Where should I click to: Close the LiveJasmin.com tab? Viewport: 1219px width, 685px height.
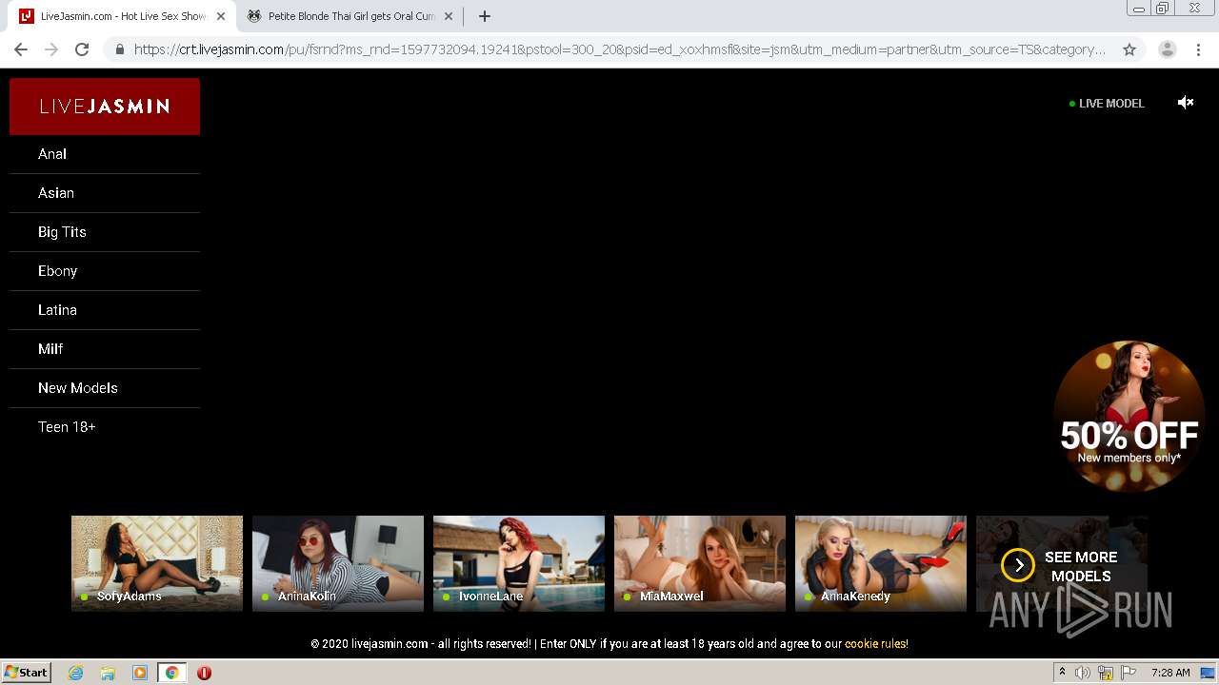click(x=221, y=16)
